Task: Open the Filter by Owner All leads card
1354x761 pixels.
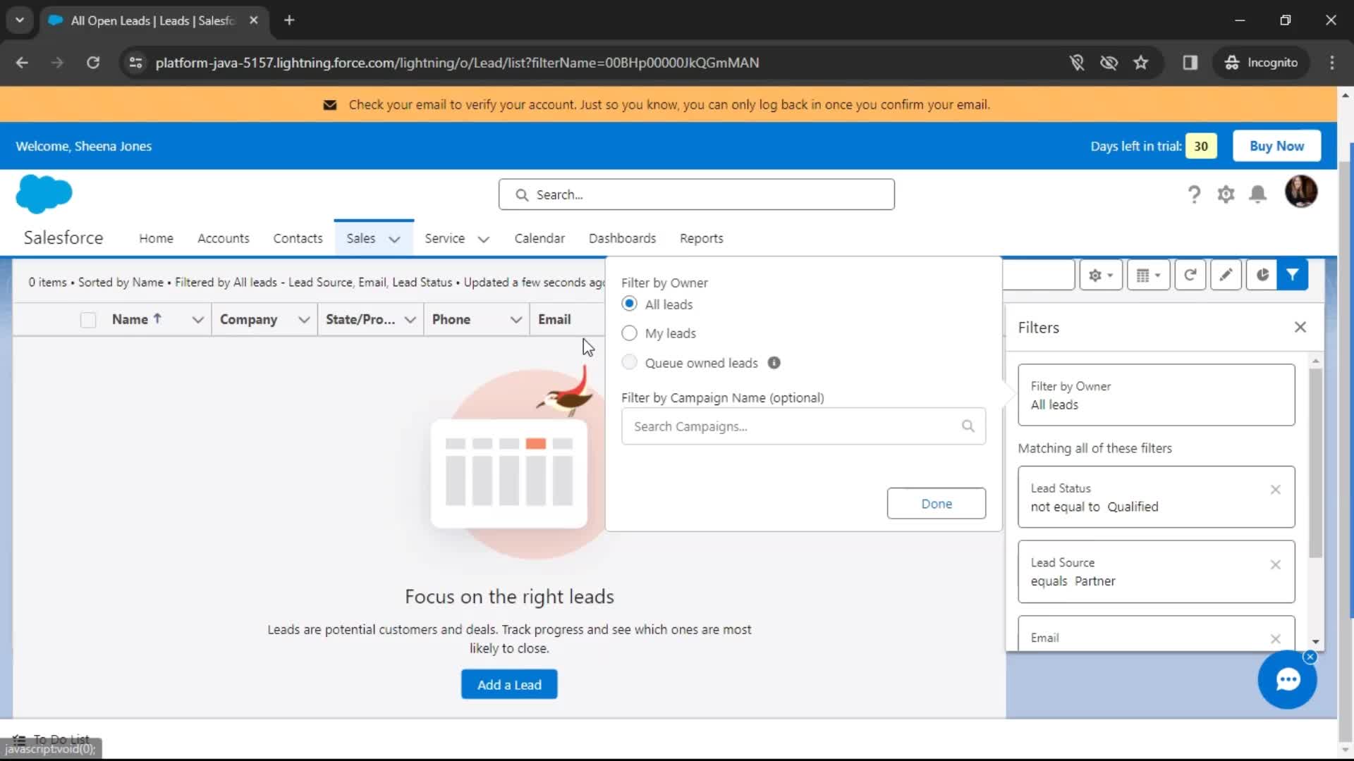Action: pos(1156,395)
